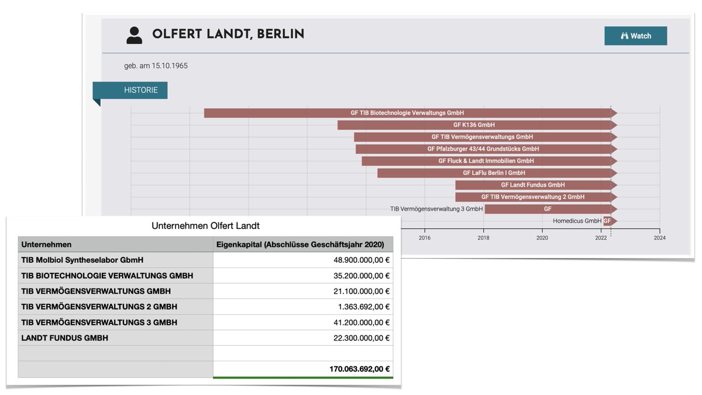Select the GF TIB Biotechnologie Verwaltungs GmbH bar
702x395 pixels.
coord(410,113)
